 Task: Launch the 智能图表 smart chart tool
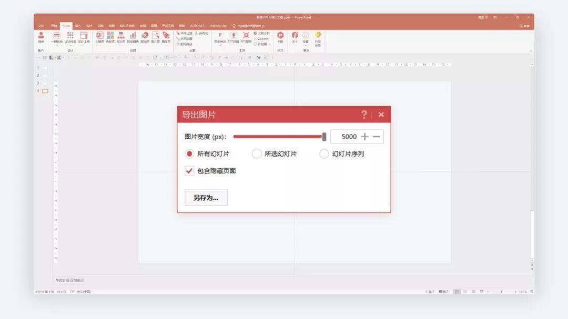pos(132,41)
